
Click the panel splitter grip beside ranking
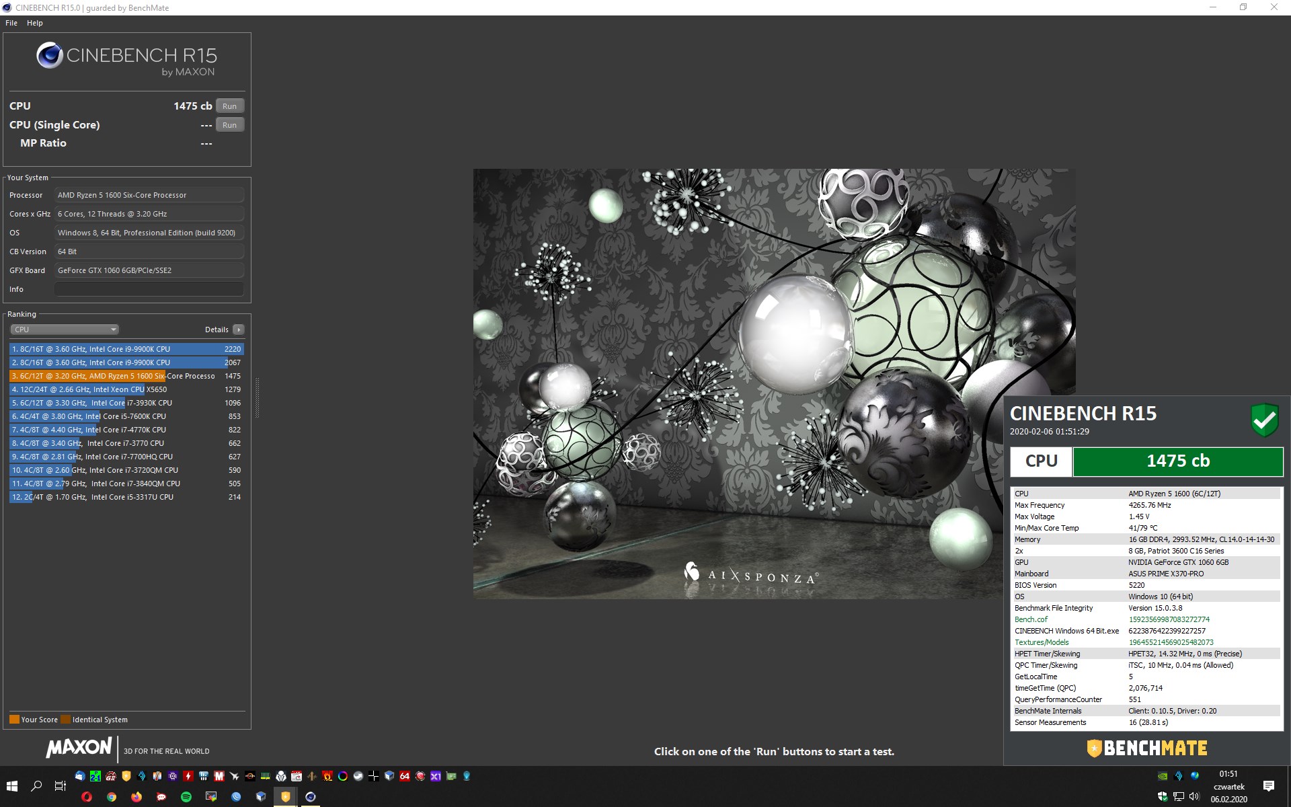tap(257, 397)
